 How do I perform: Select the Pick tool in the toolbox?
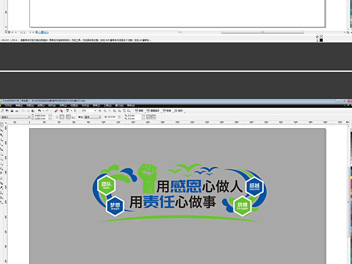(2, 125)
